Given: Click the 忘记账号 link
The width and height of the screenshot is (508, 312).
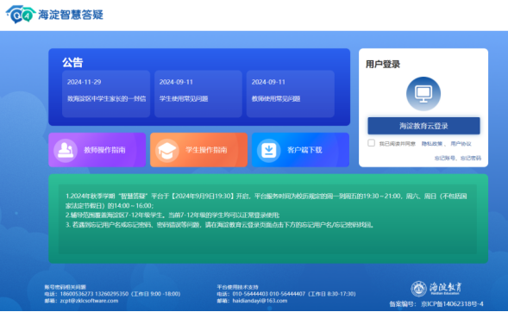Looking at the screenshot, I should point(444,159).
